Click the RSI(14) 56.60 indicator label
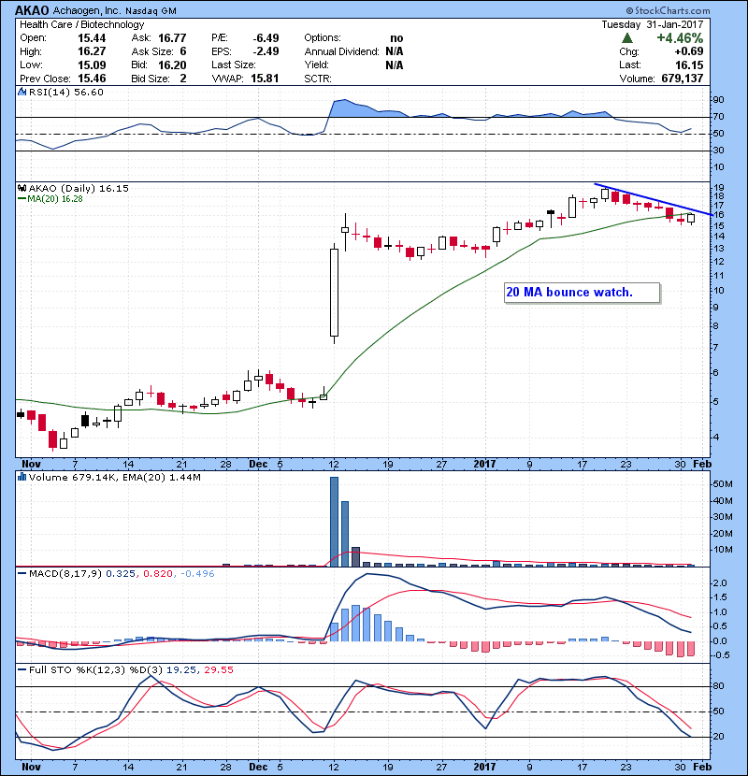Screen dimensions: 748x776 click(x=65, y=92)
